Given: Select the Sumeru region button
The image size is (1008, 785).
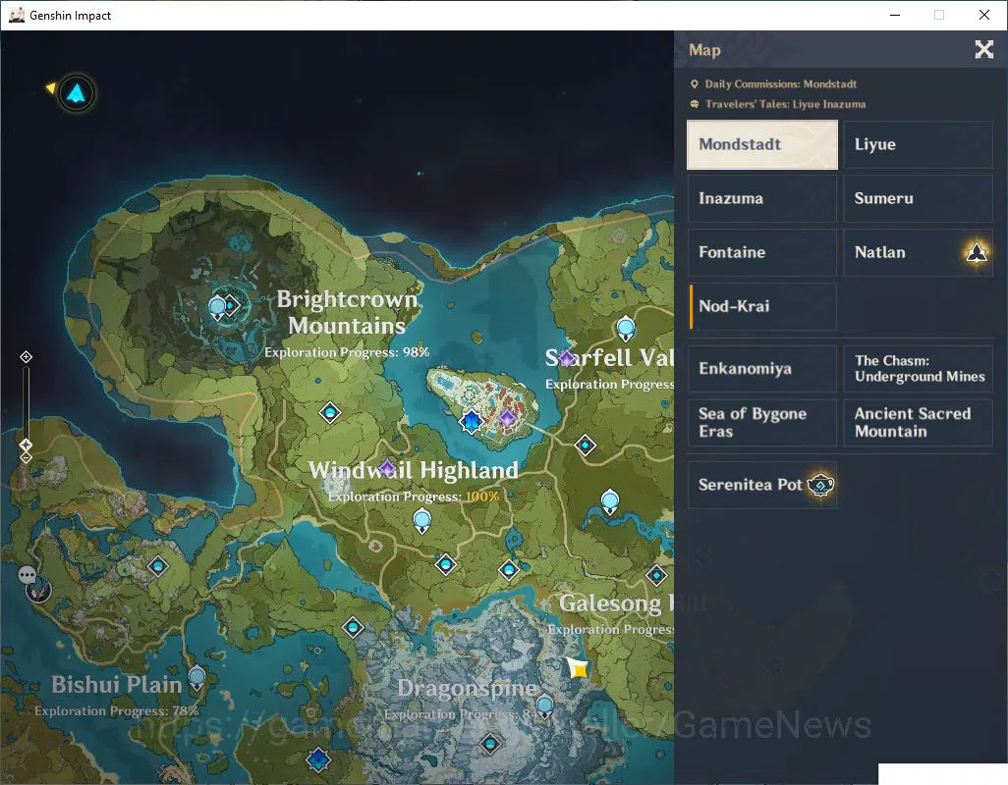Looking at the screenshot, I should [x=918, y=198].
